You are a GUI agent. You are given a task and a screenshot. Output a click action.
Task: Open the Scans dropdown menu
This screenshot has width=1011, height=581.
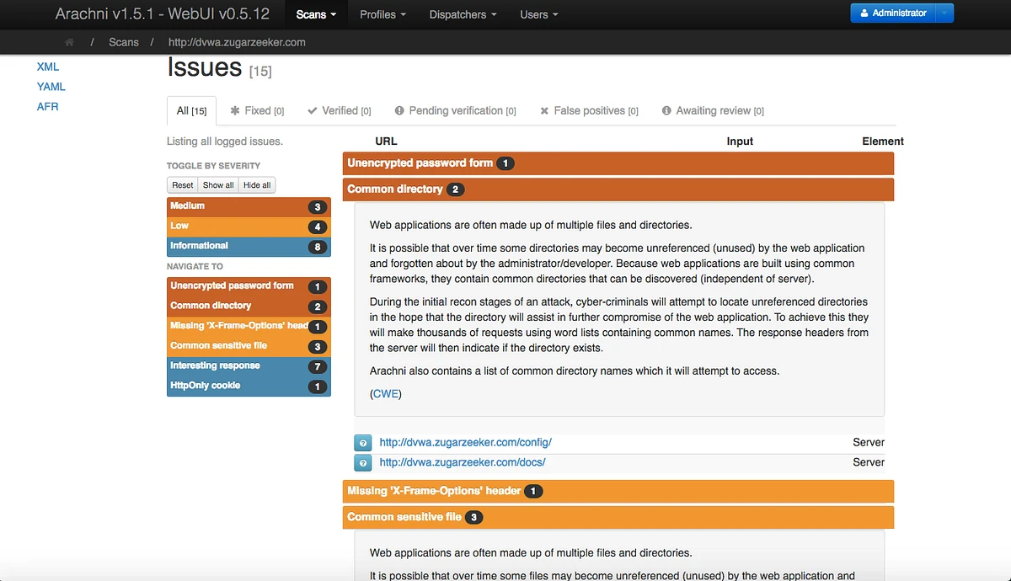[315, 14]
